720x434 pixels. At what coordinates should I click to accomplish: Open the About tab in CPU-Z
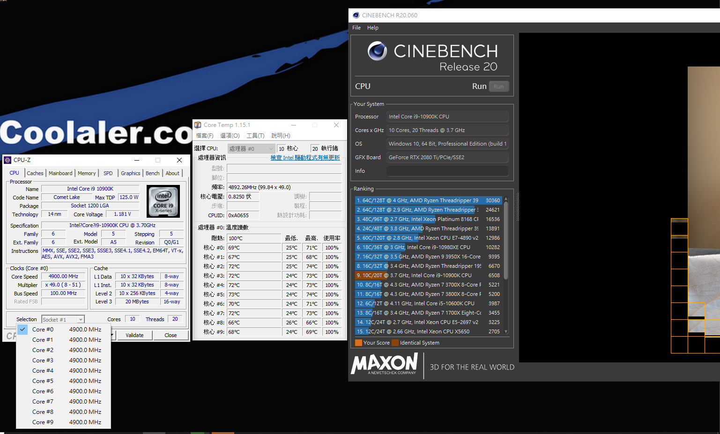pos(172,173)
